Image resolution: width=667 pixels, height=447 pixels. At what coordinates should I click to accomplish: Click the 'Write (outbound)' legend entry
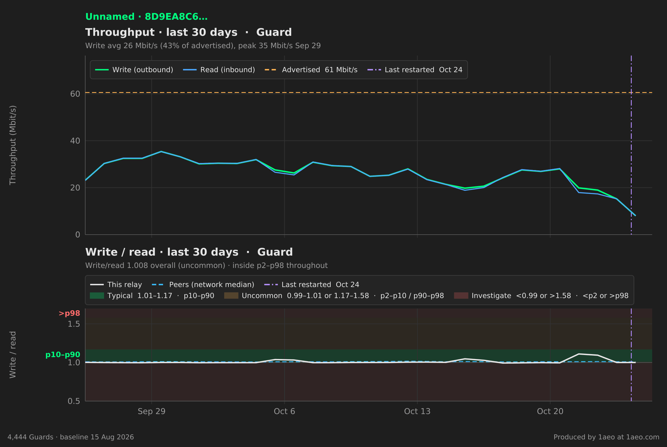coord(134,70)
